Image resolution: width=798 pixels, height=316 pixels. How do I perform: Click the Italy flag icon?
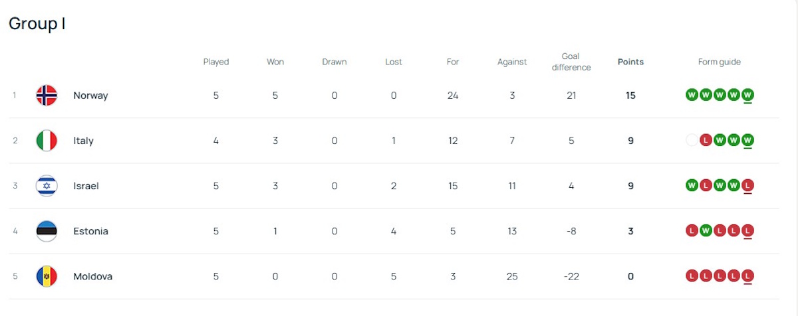[47, 141]
